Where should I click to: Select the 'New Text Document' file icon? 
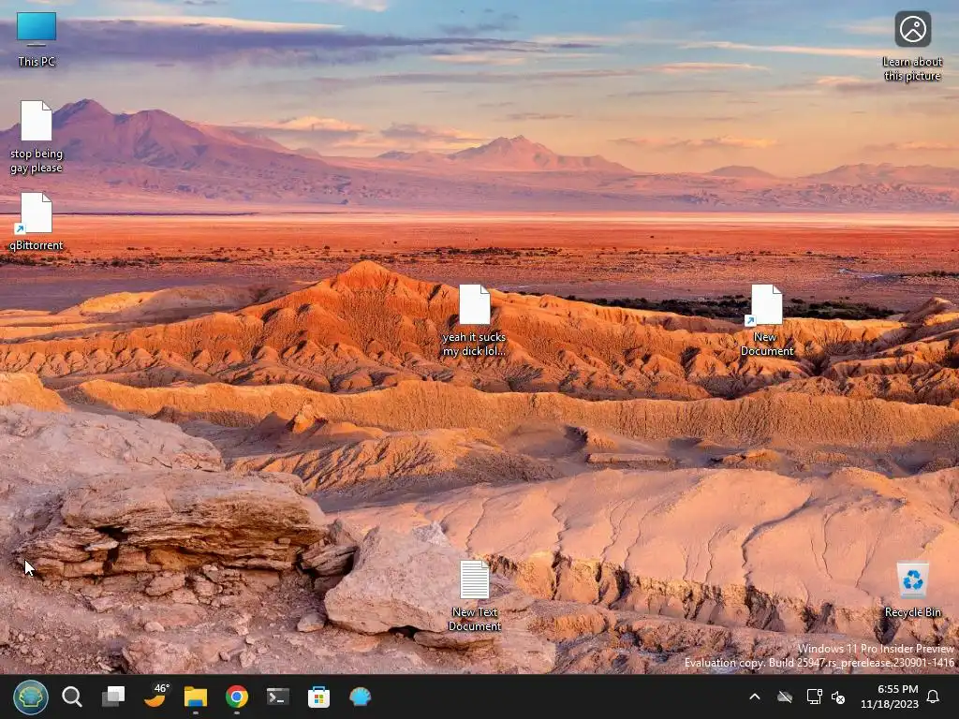(475, 595)
